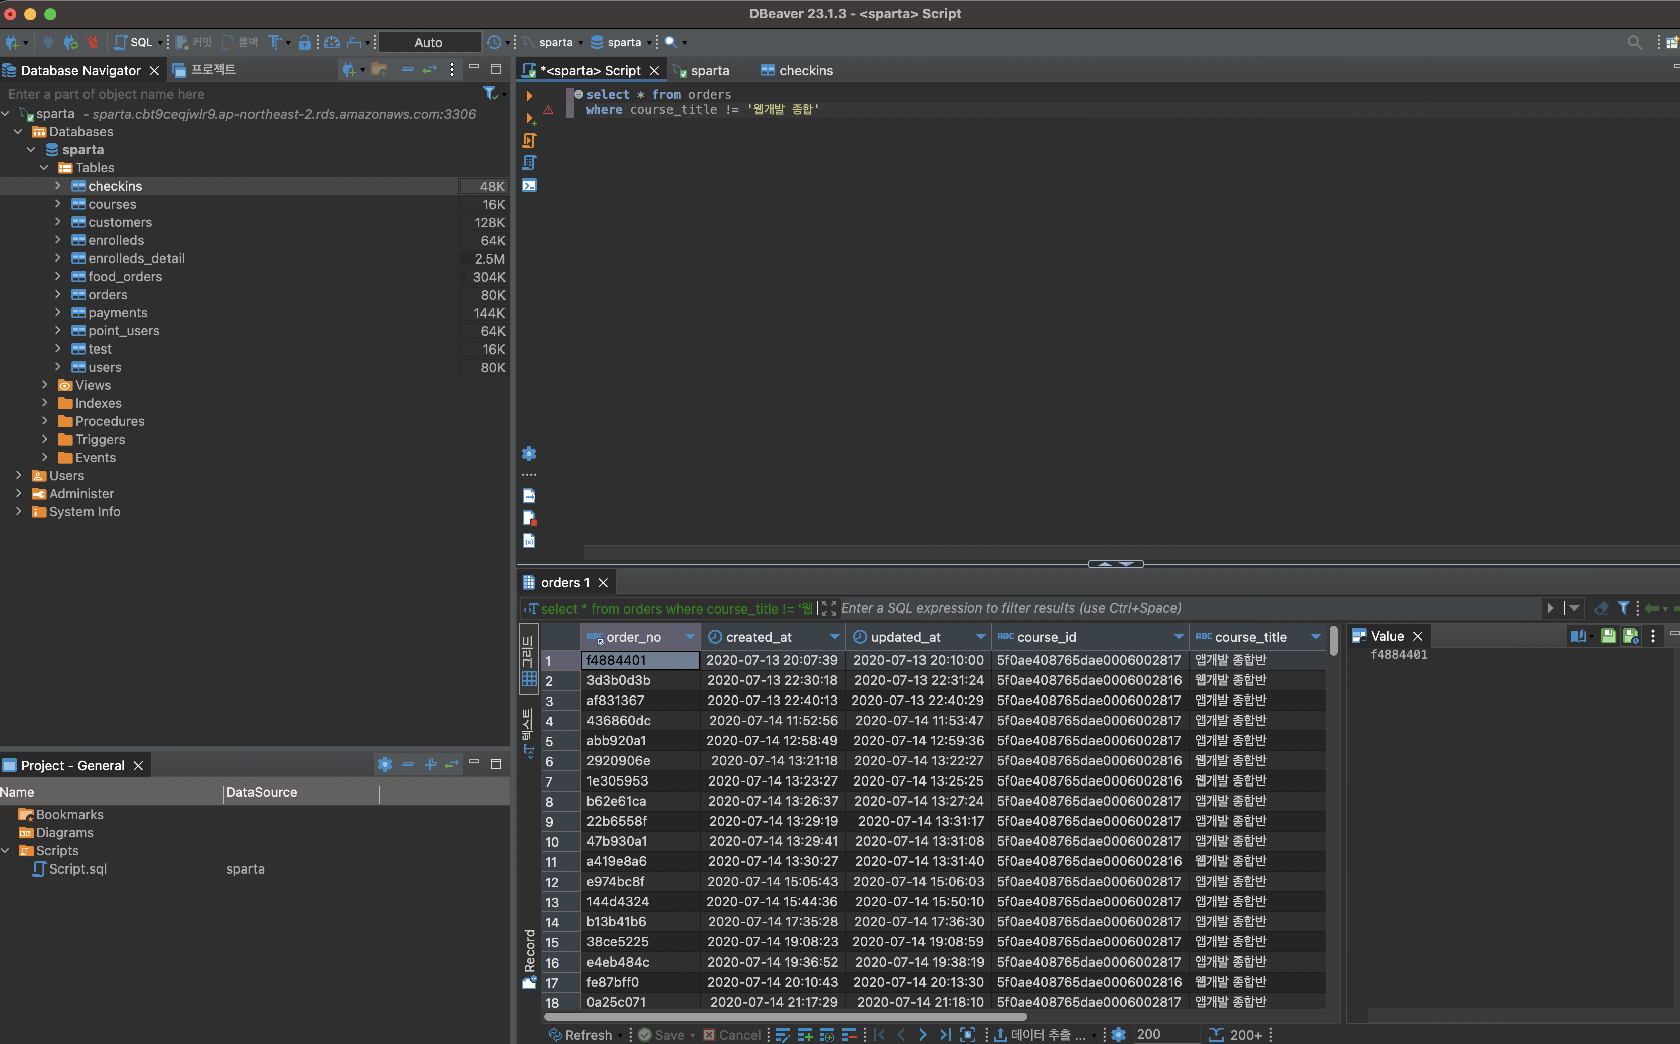
Task: Add a new row in results toolbar
Action: [x=804, y=1034]
